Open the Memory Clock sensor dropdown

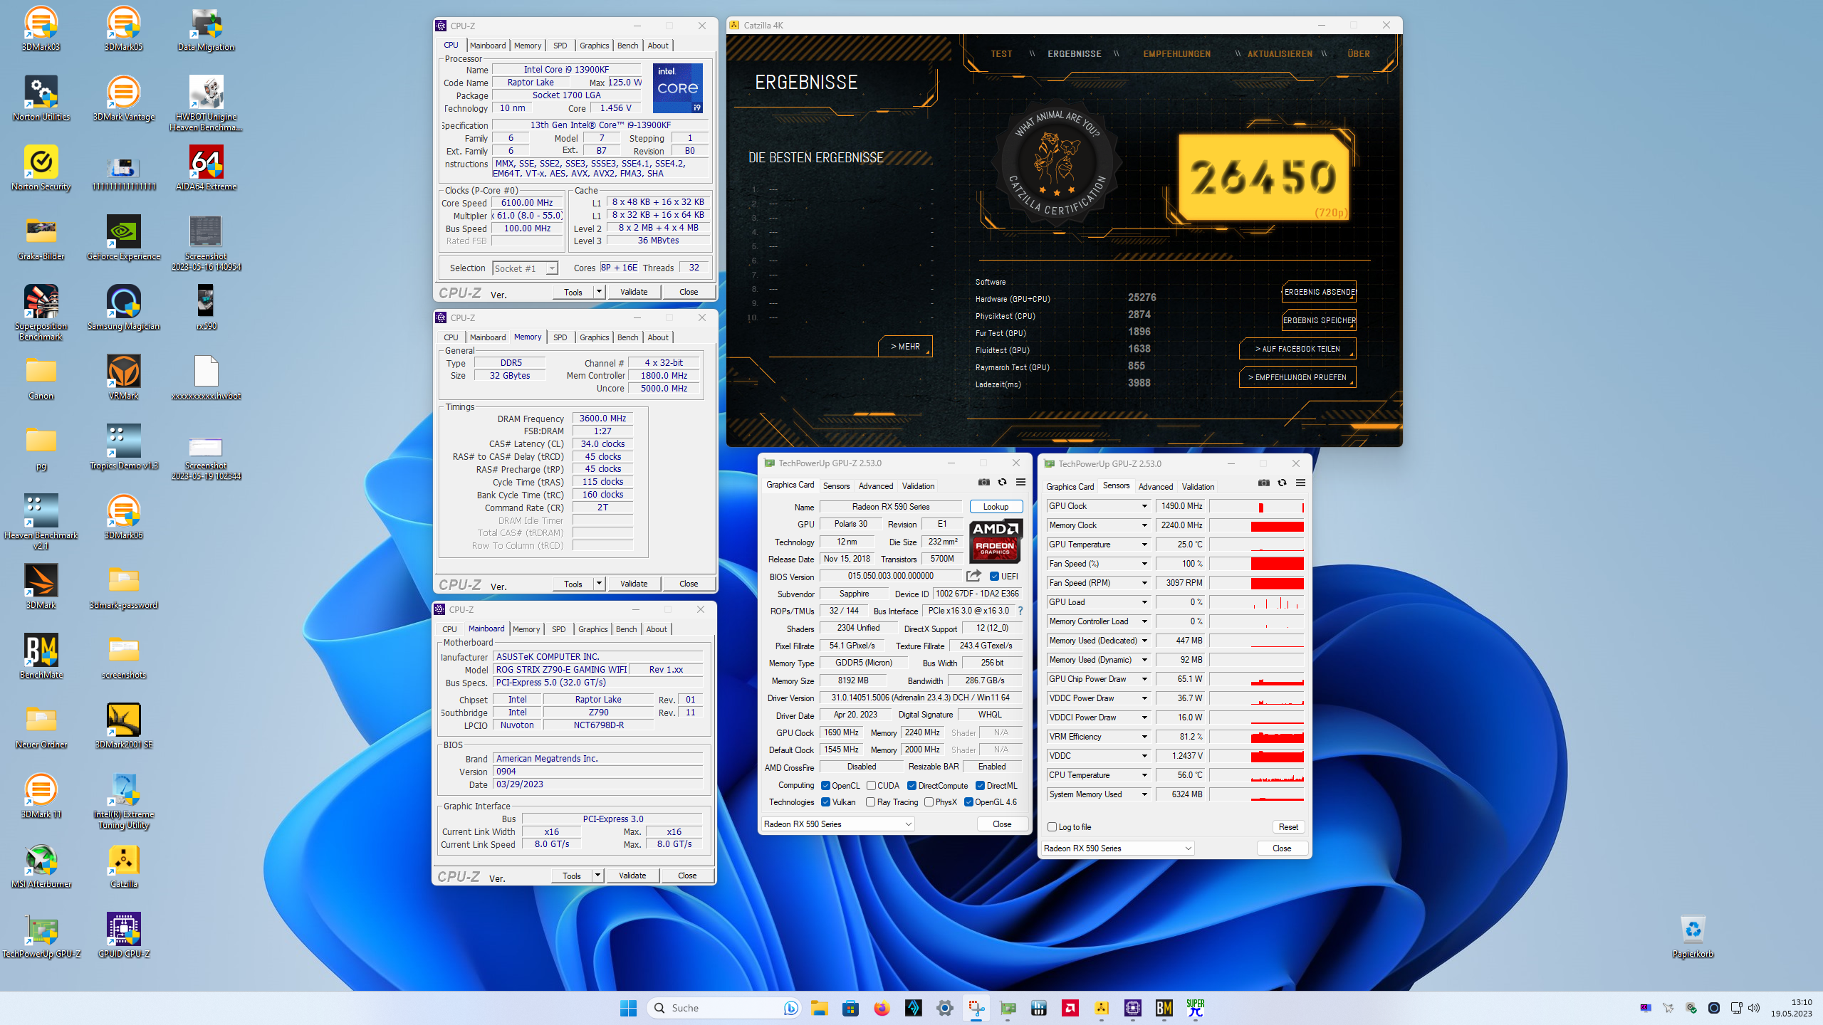pyautogui.click(x=1144, y=525)
